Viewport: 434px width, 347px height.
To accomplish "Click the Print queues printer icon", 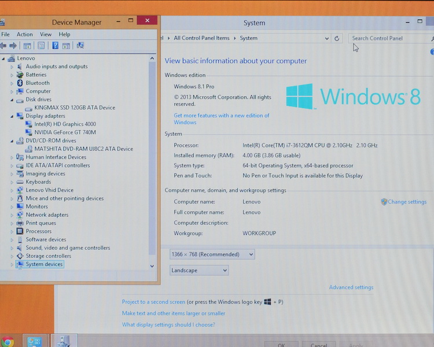I will point(20,223).
